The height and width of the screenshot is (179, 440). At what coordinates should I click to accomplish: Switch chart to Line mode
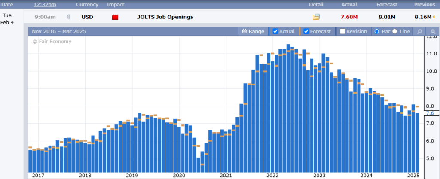[x=394, y=32]
